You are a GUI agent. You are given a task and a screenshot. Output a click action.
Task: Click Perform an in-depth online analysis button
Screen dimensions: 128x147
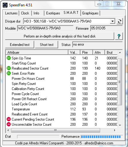[60, 36]
